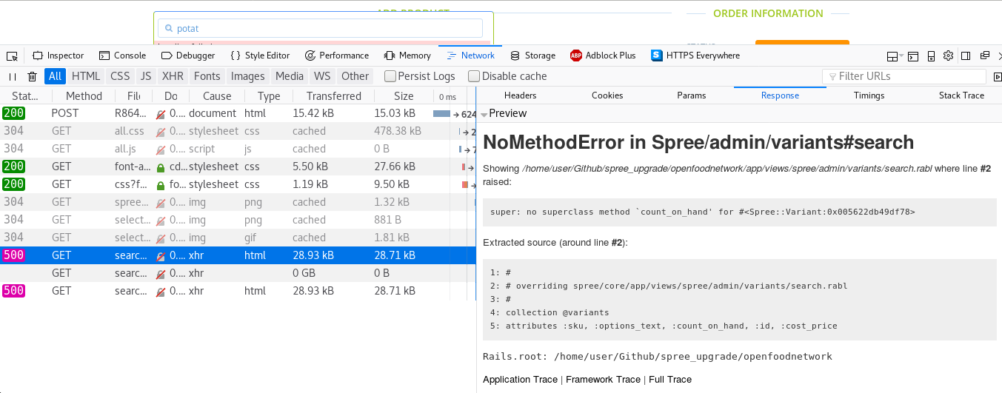Select the all.css request row

(238, 132)
